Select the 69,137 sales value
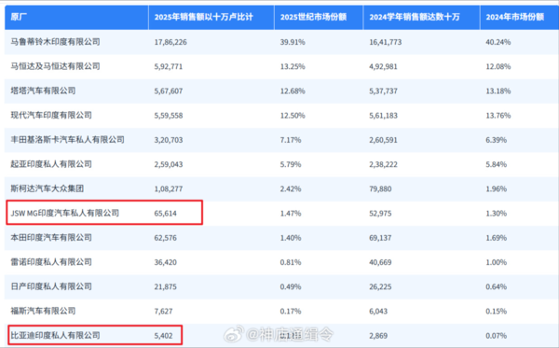559x348 pixels. click(x=380, y=238)
